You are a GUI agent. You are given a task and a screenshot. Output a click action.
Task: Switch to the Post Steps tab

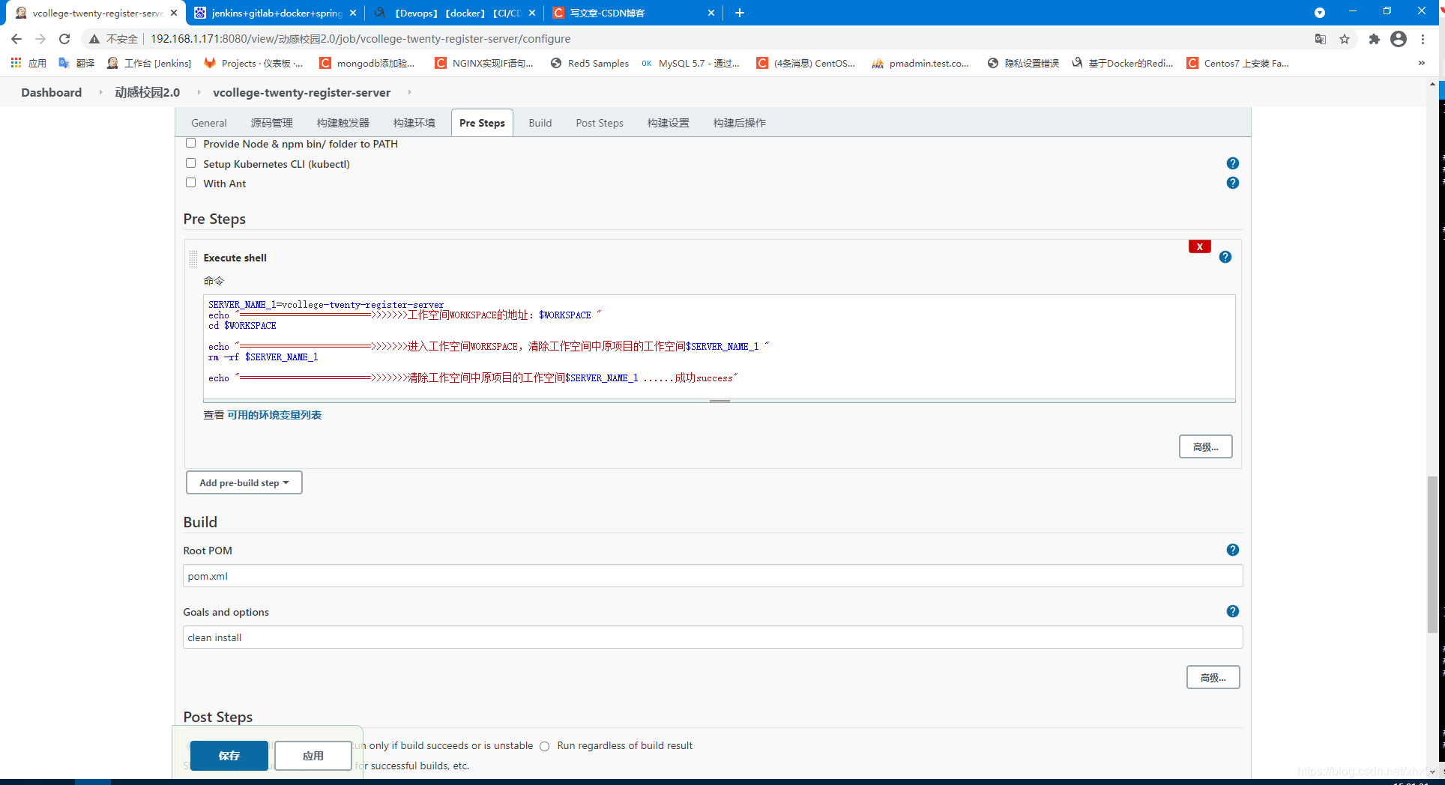599,123
